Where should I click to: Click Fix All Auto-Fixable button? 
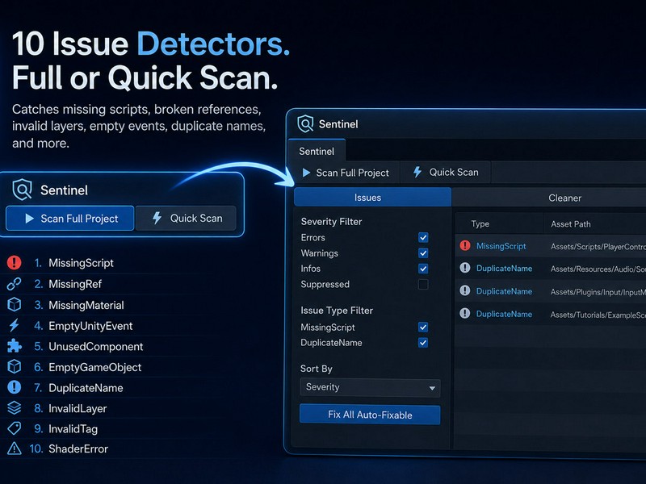tap(370, 415)
